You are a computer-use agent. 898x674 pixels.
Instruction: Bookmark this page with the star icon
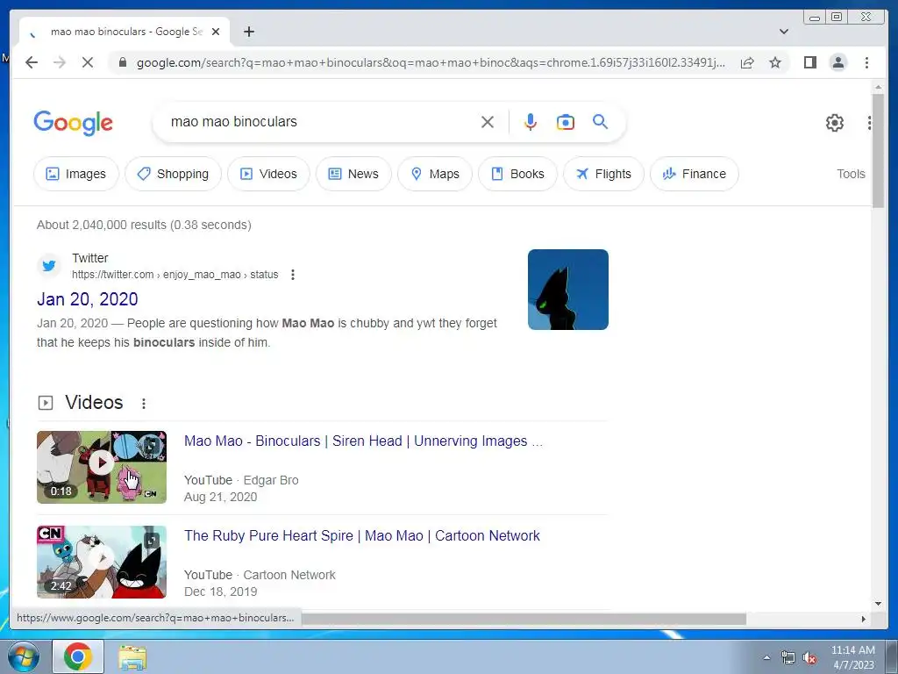click(775, 62)
